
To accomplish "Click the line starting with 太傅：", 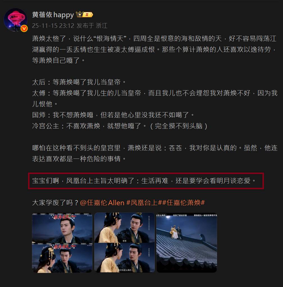I will (x=155, y=98).
